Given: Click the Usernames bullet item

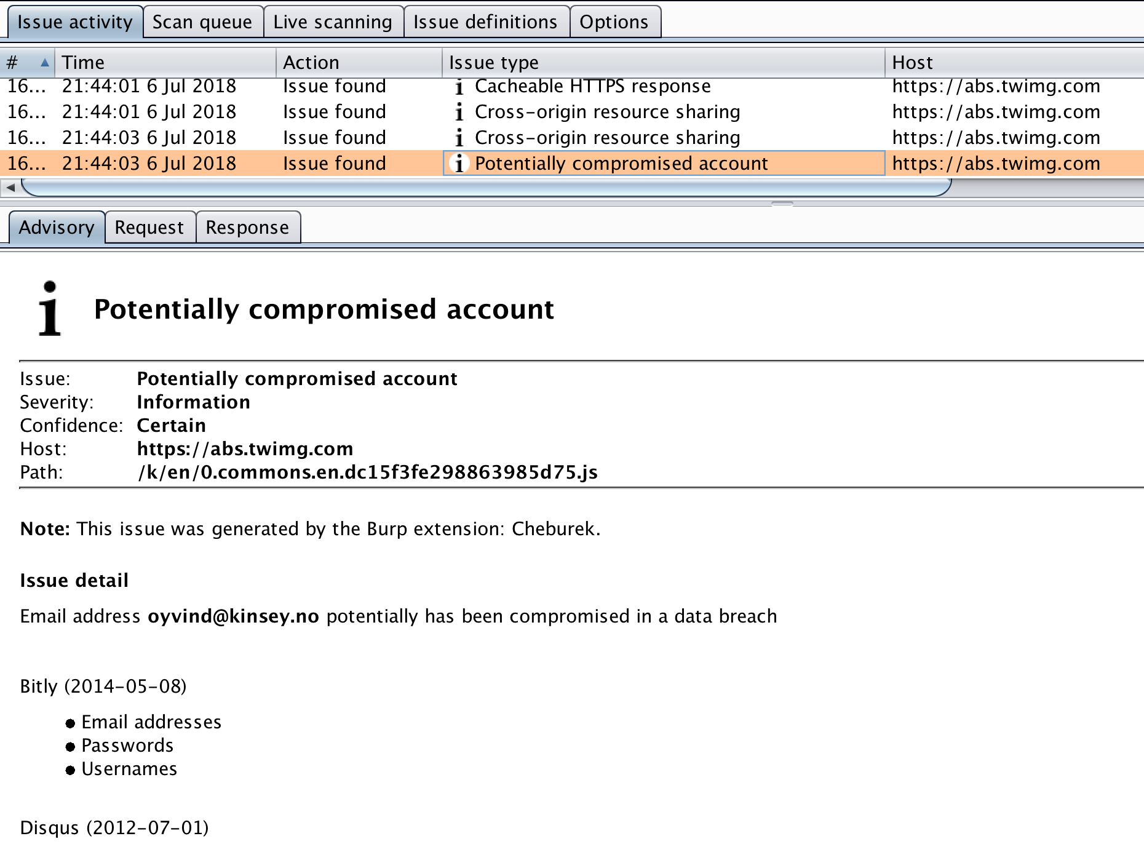Looking at the screenshot, I should (129, 769).
